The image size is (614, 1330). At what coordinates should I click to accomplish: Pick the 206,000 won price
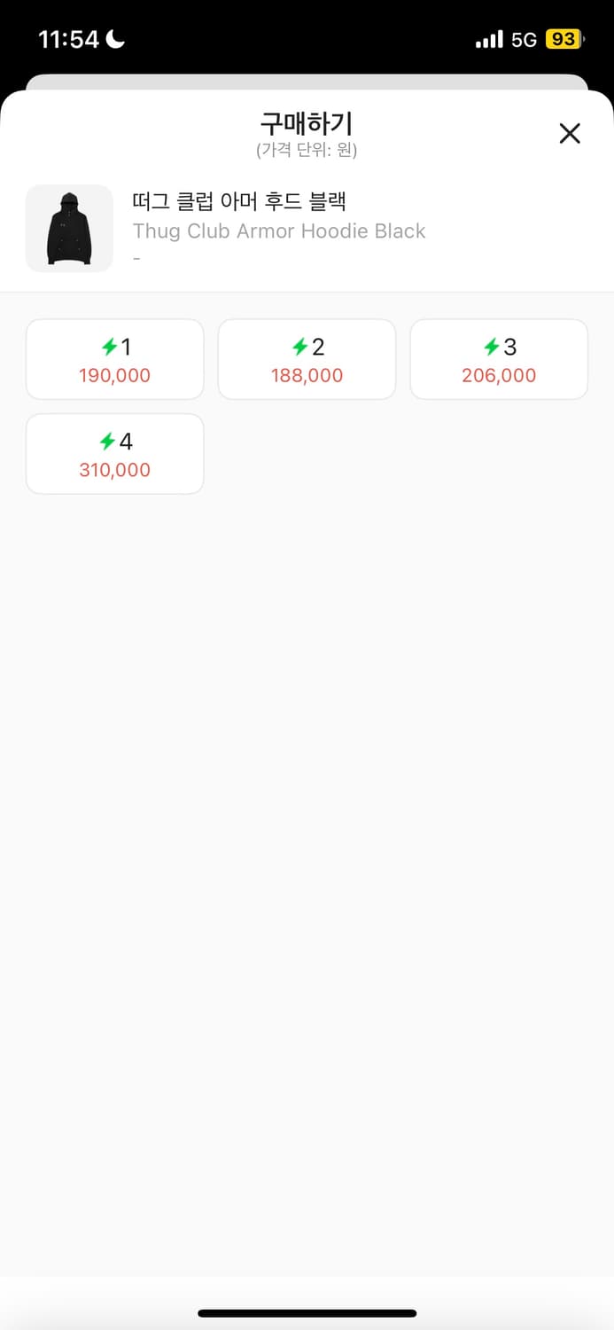pyautogui.click(x=499, y=376)
